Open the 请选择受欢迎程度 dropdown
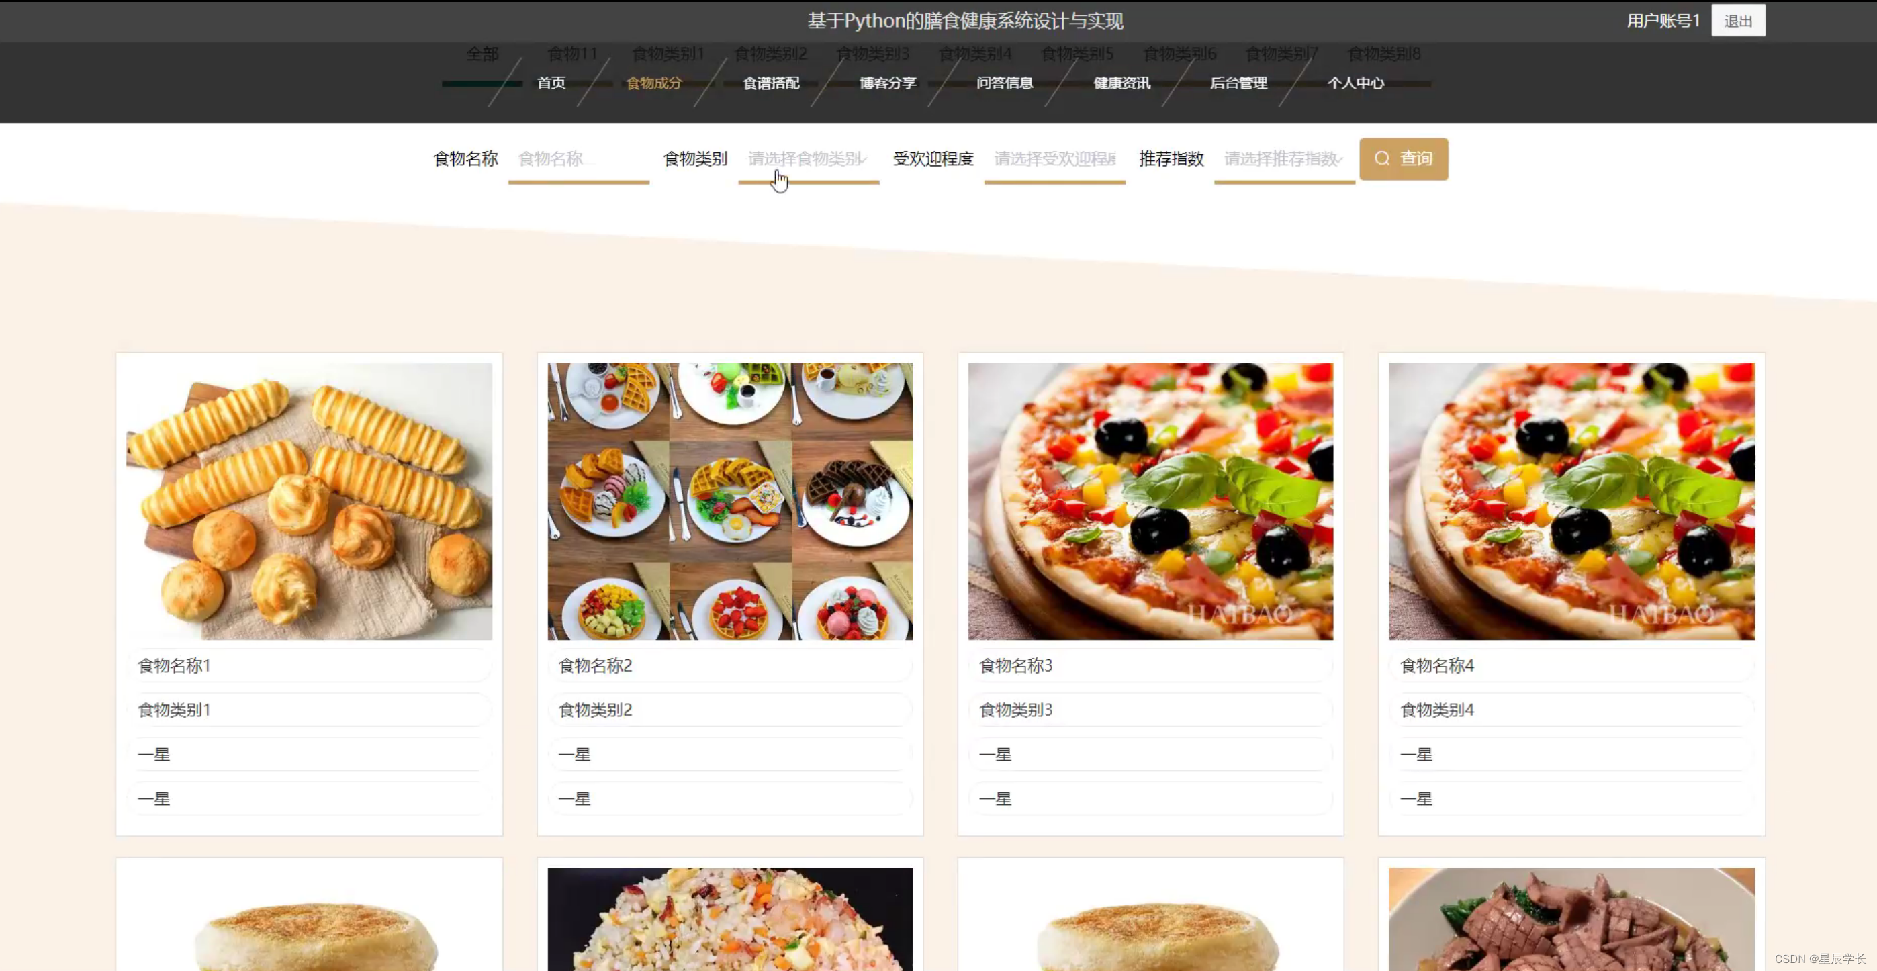This screenshot has width=1877, height=971. click(1054, 158)
